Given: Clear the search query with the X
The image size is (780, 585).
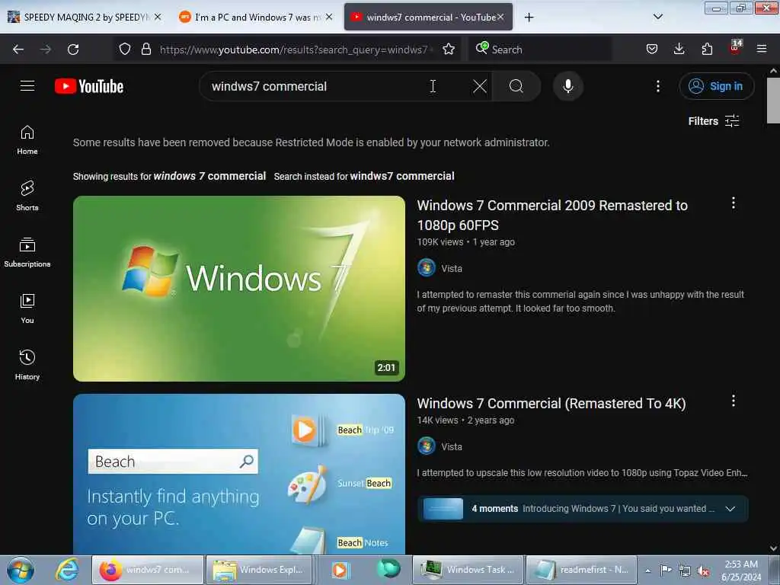Looking at the screenshot, I should tap(480, 86).
